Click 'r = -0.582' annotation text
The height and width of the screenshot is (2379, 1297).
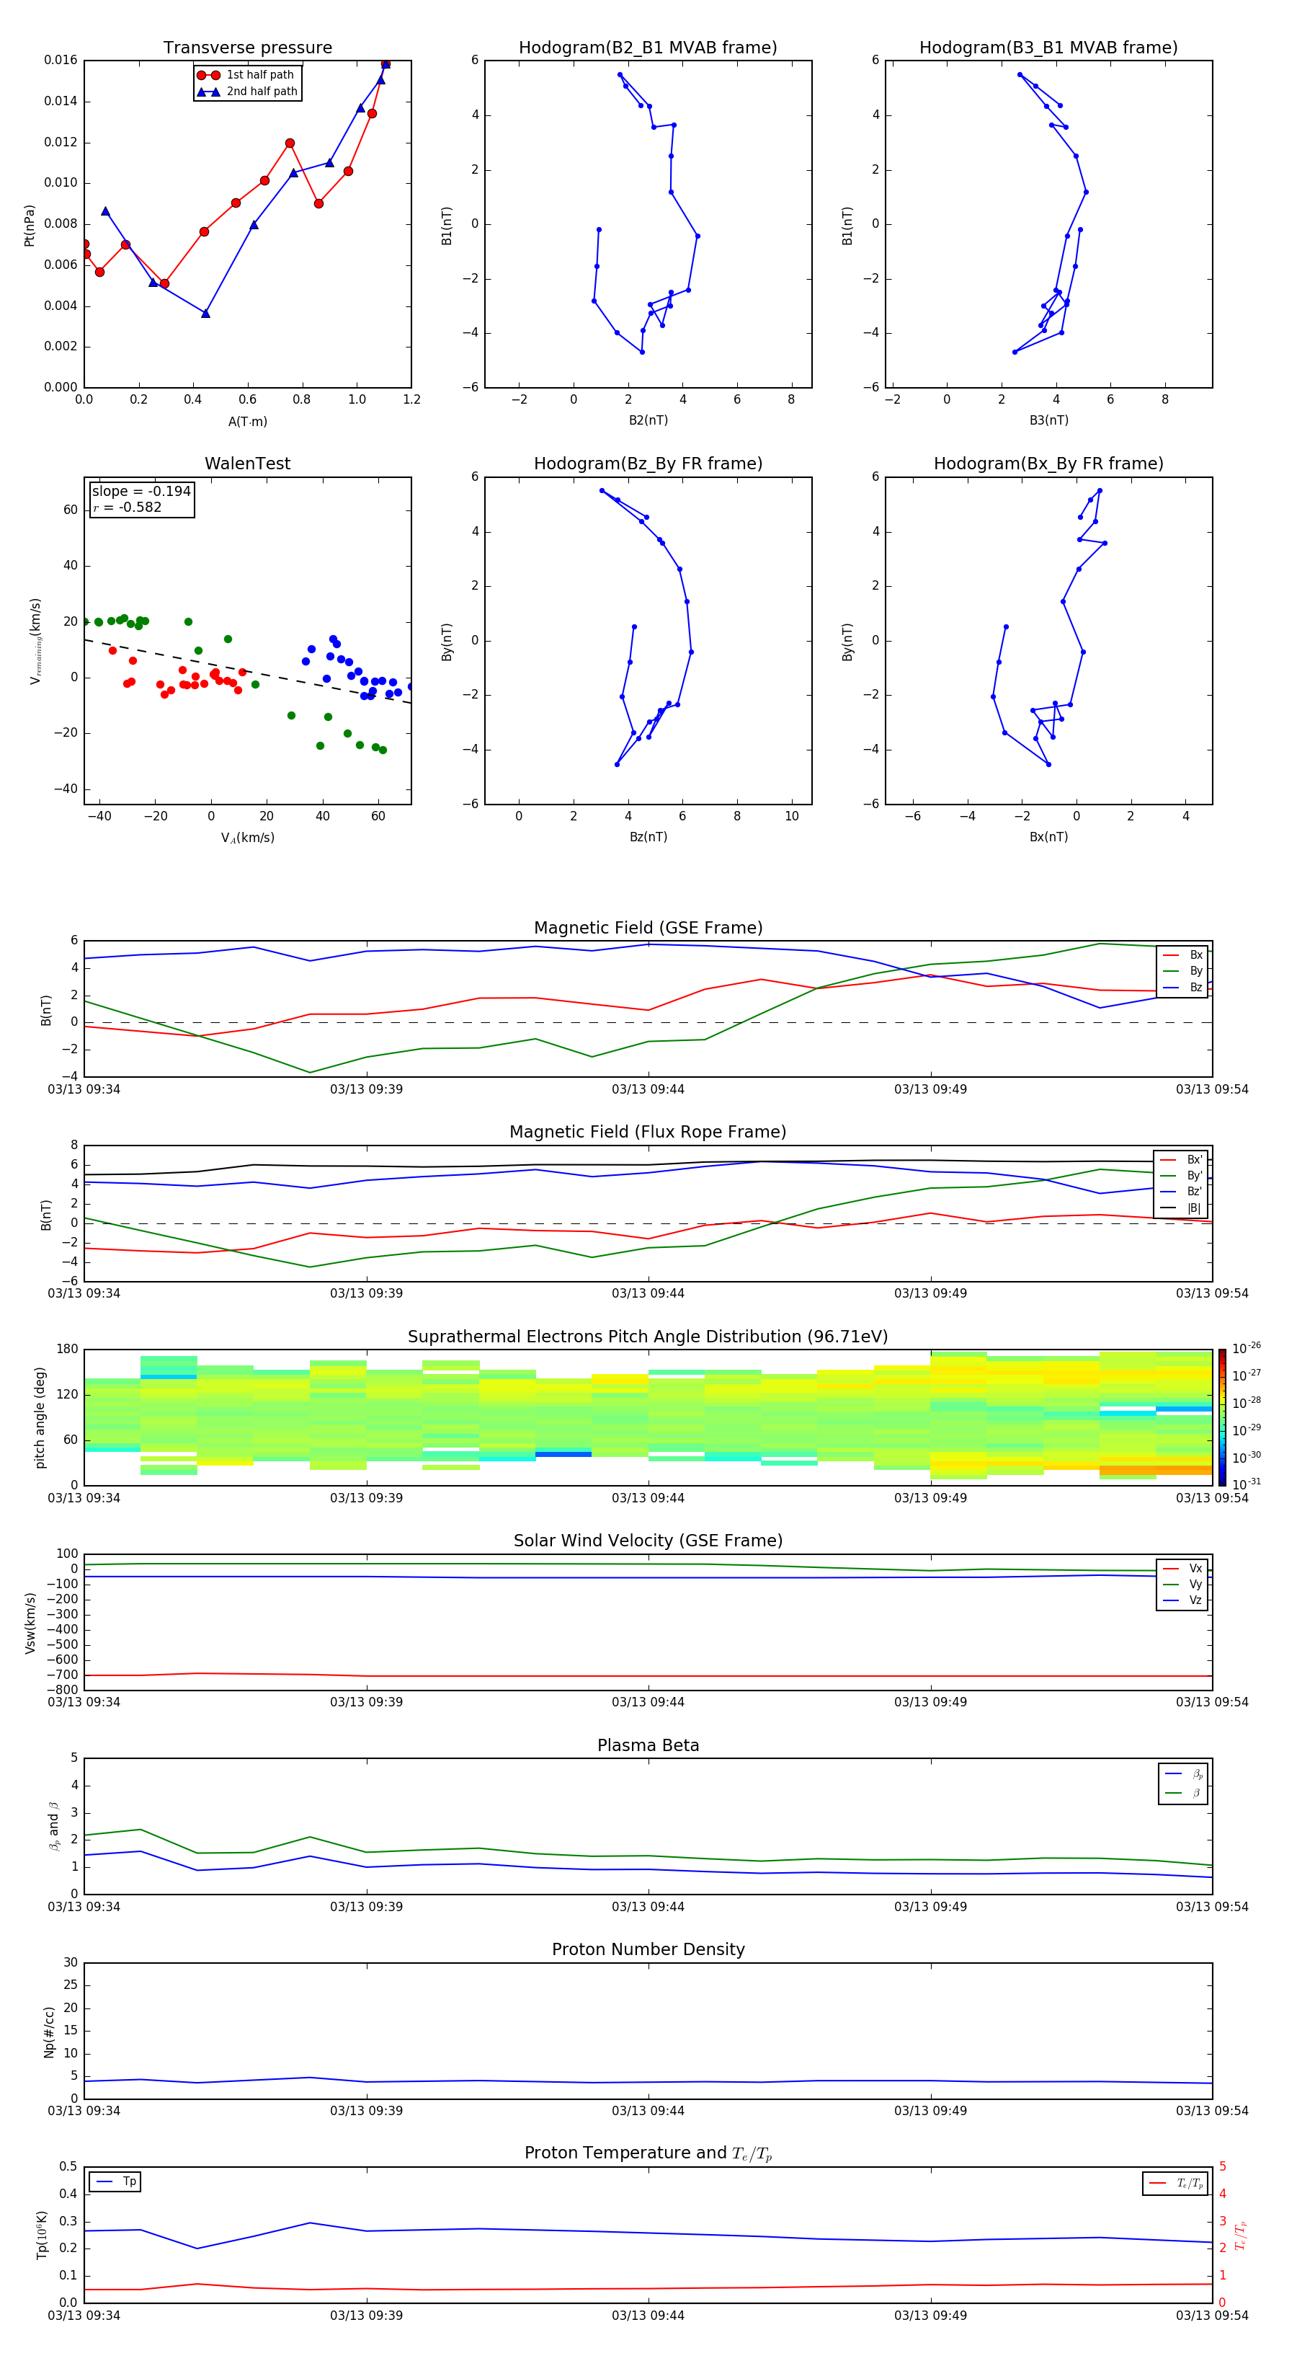pyautogui.click(x=128, y=507)
